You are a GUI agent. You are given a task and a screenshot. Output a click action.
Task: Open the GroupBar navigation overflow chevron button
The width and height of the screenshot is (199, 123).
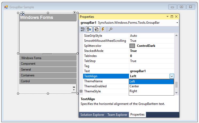[x=74, y=88]
